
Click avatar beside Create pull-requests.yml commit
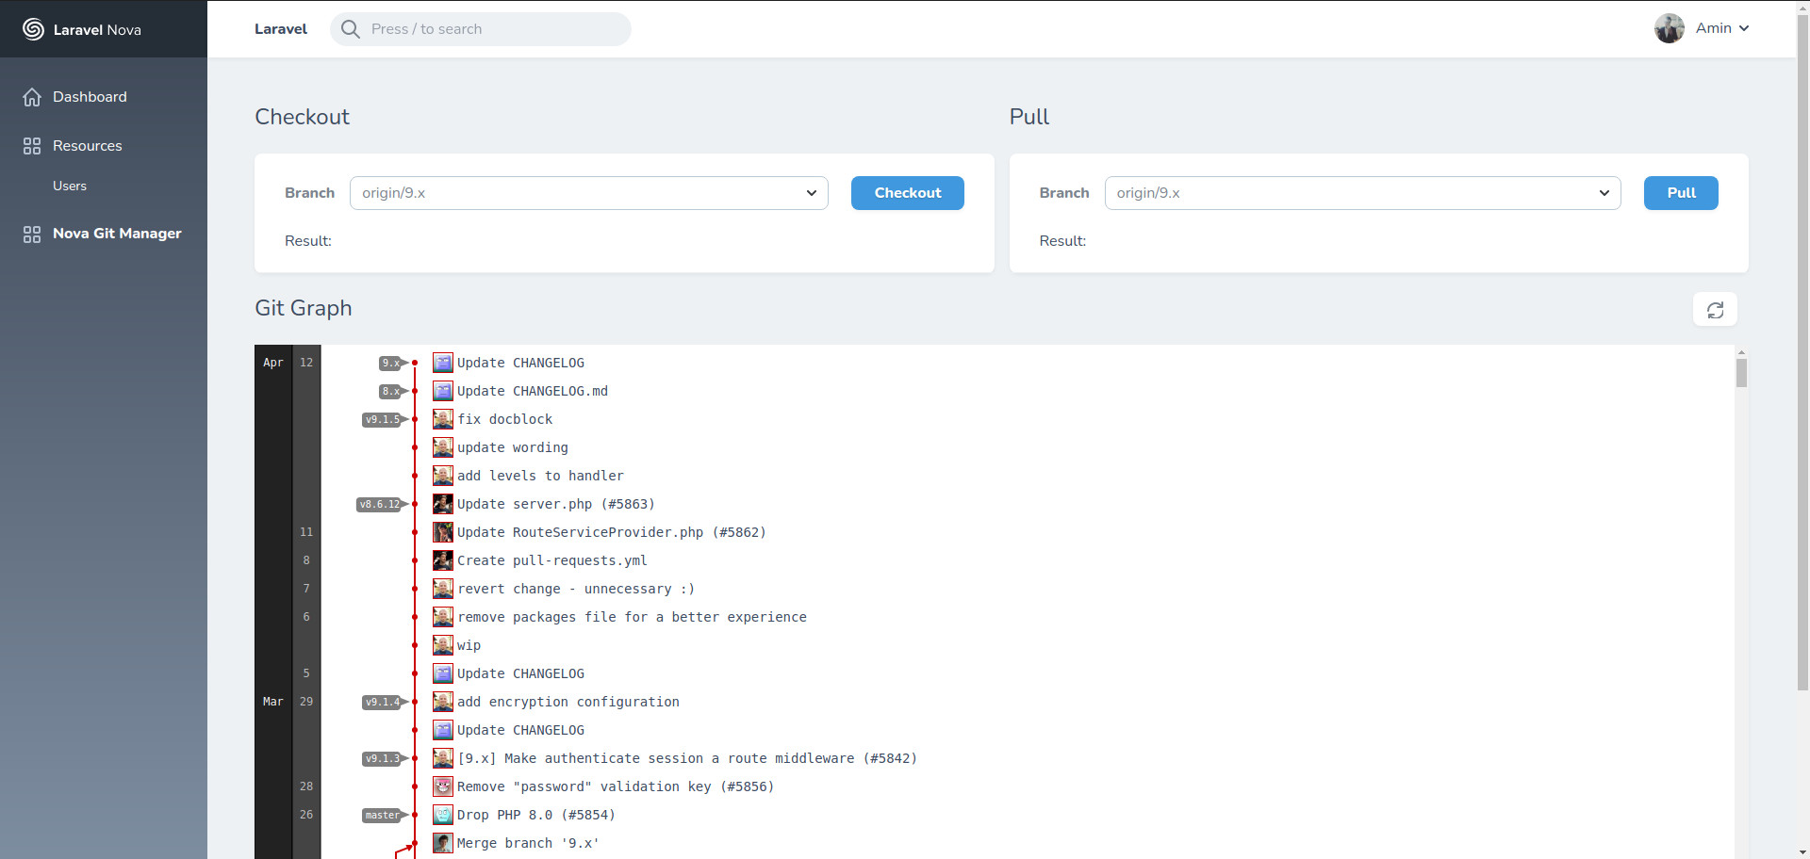pyautogui.click(x=443, y=560)
